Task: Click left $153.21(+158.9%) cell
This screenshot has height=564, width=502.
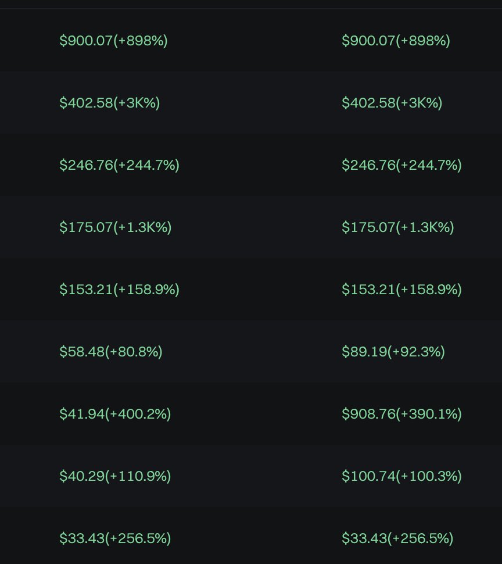Action: (119, 289)
